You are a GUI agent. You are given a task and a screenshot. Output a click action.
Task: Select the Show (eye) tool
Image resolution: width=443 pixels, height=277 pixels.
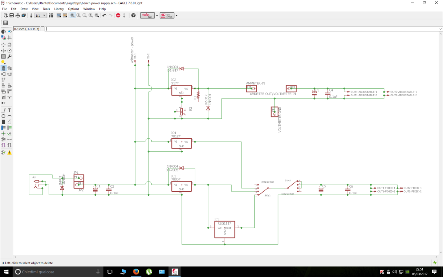(10, 31)
